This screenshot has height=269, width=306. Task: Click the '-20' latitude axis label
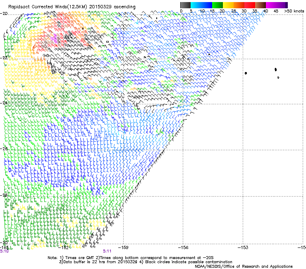click(x=4, y=14)
